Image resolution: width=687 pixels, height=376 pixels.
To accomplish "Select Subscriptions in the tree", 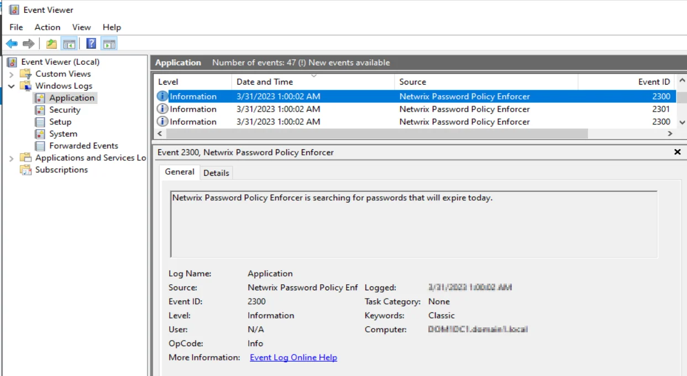I will (61, 170).
